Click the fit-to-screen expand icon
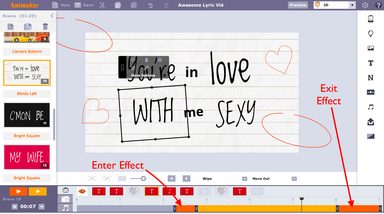This screenshot has width=384, height=214. 107,179
